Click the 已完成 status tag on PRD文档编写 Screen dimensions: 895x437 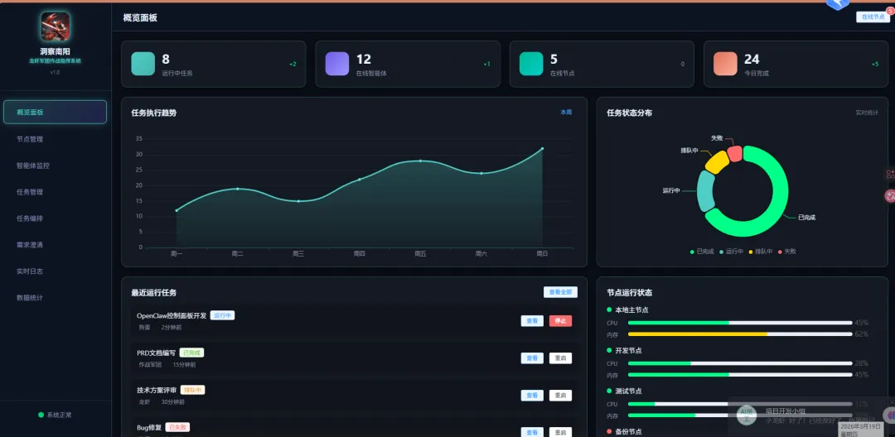click(191, 353)
